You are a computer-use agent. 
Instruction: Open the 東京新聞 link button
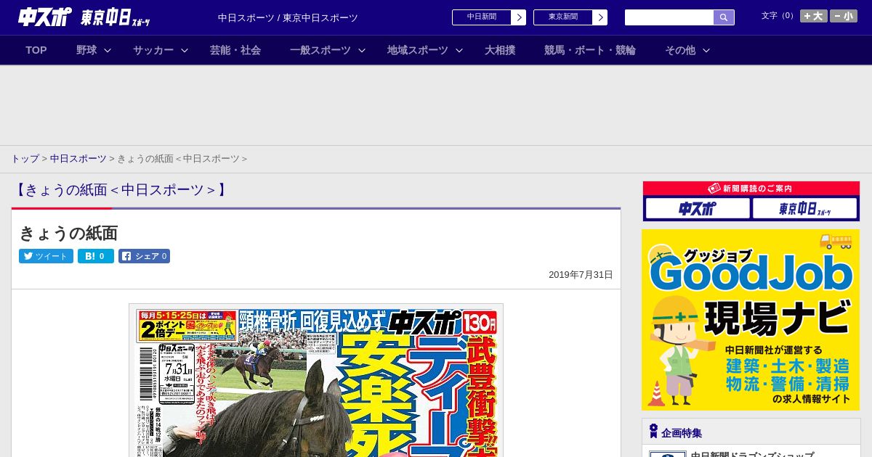(563, 17)
